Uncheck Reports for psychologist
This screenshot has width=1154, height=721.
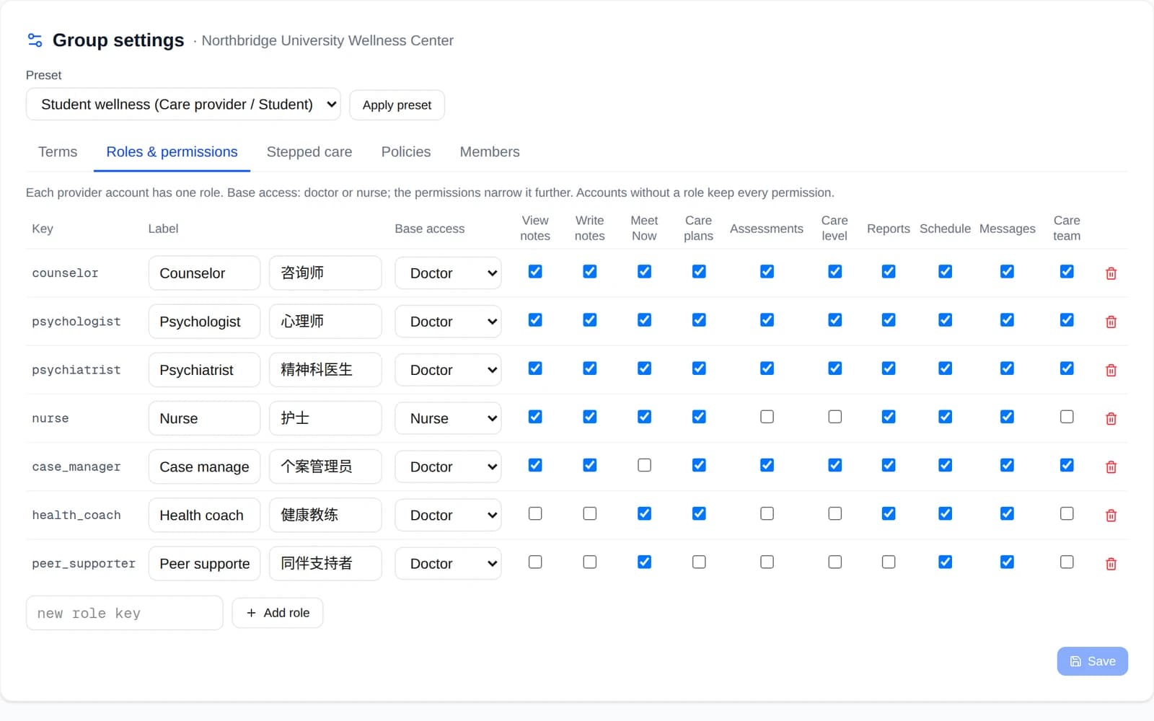click(x=889, y=320)
